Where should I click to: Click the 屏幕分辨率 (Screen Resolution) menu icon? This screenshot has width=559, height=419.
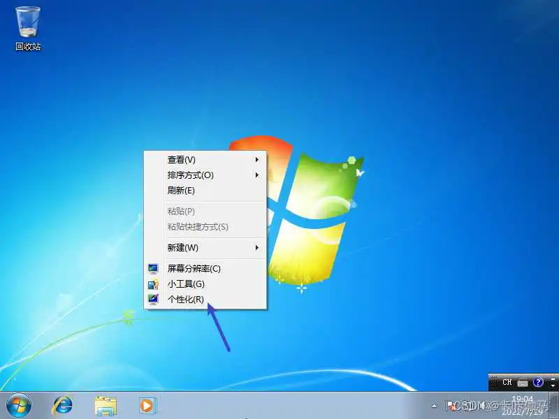tap(153, 267)
